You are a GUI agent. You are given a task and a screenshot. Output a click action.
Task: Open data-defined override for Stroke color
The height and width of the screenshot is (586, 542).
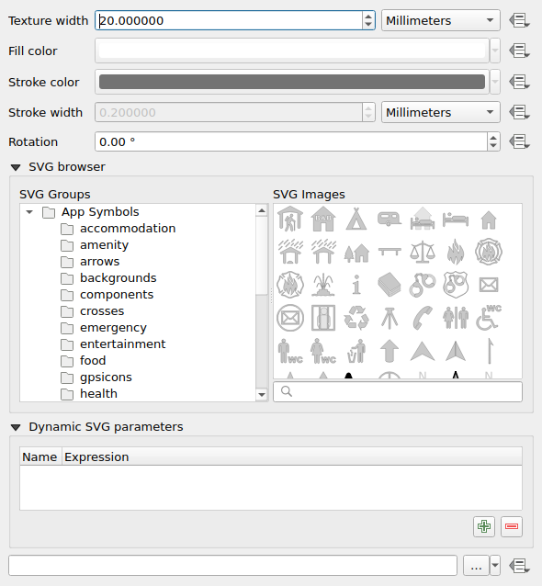[x=520, y=82]
